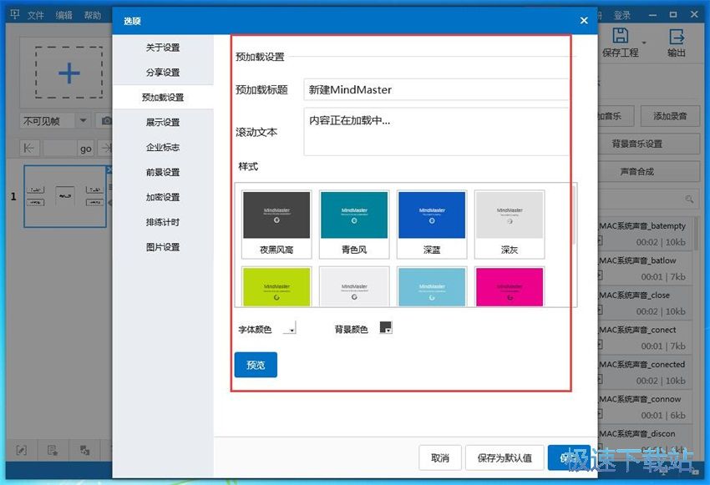The image size is (710, 485).
Task: Select MAC系统声音_batlow sound entry
Action: (x=644, y=268)
